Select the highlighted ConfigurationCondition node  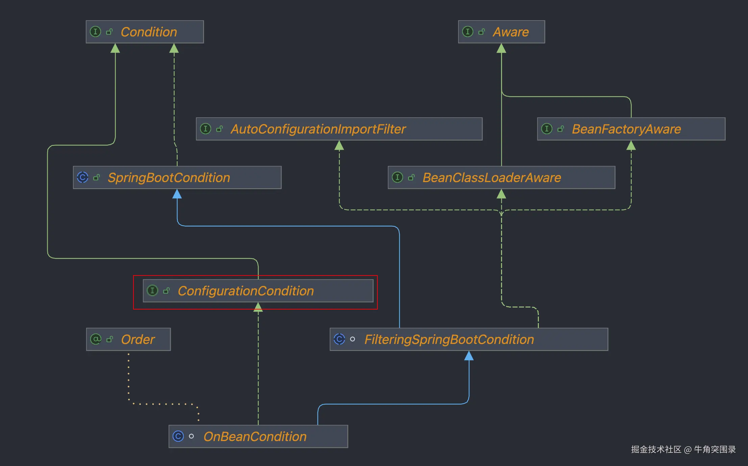(246, 291)
